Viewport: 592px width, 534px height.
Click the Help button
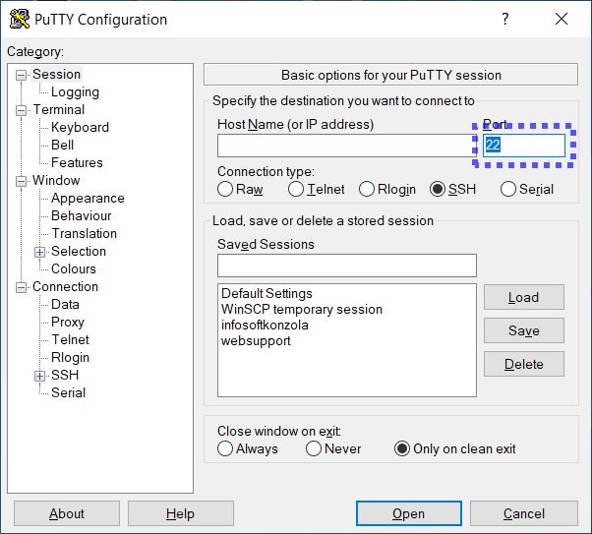(181, 513)
